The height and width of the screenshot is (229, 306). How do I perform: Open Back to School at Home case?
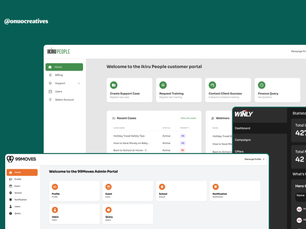[130, 150]
